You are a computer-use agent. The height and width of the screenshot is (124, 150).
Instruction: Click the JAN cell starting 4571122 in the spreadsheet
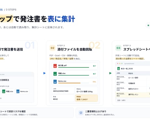(121, 95)
